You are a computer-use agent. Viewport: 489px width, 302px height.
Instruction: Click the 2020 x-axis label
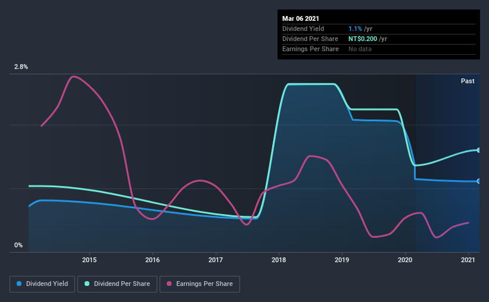(x=405, y=260)
